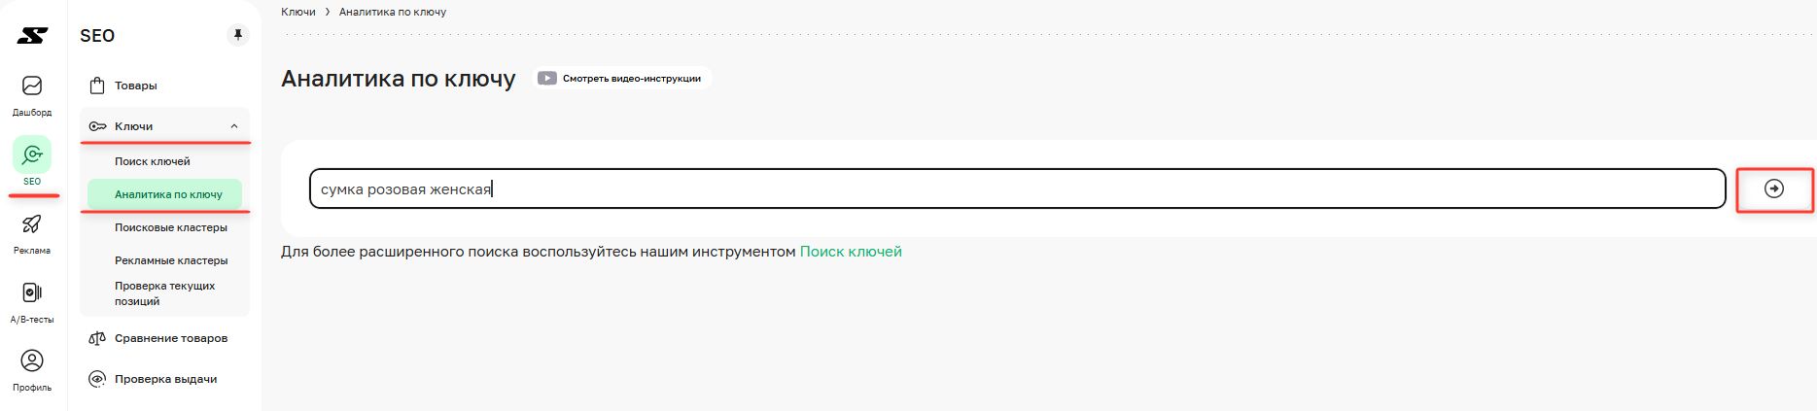1817x411 pixels.
Task: Open the Реклама rocket icon
Action: click(x=32, y=224)
